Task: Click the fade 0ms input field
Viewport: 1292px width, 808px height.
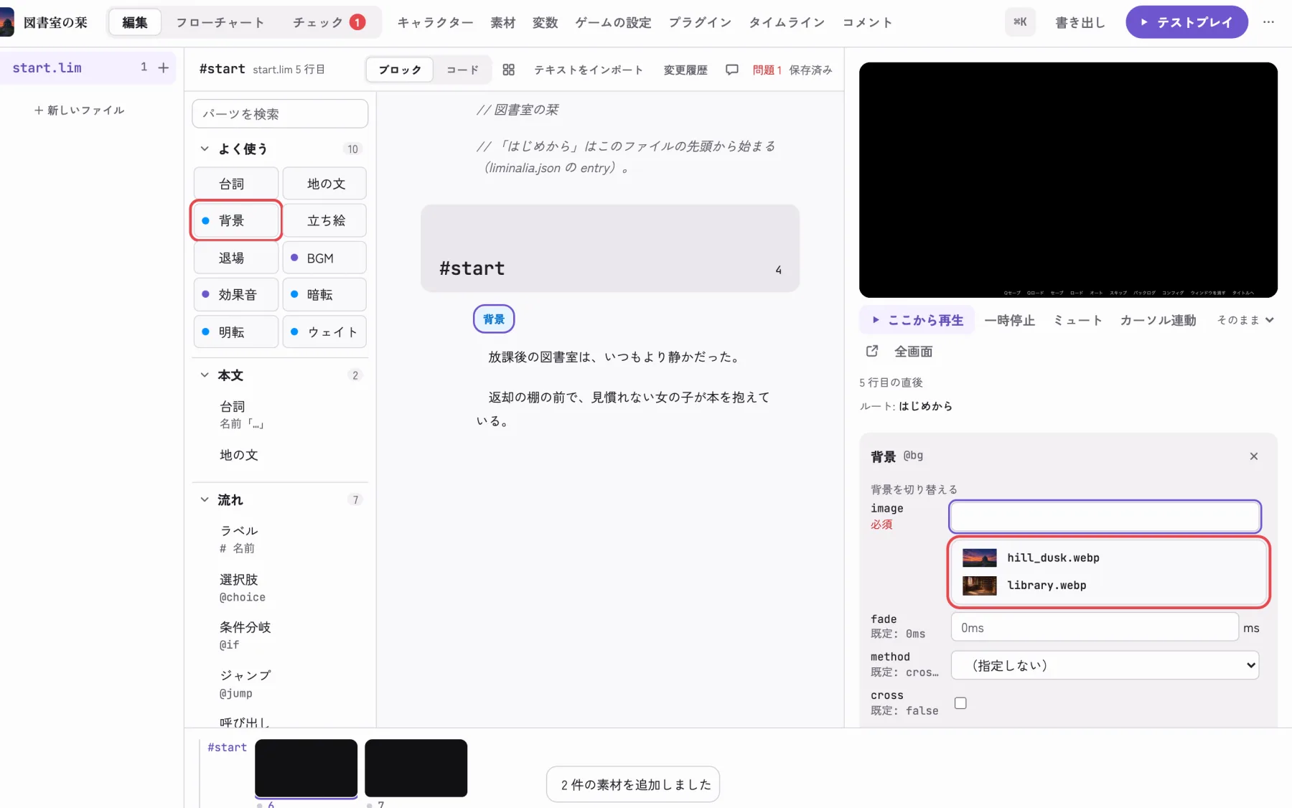Action: pos(1095,627)
